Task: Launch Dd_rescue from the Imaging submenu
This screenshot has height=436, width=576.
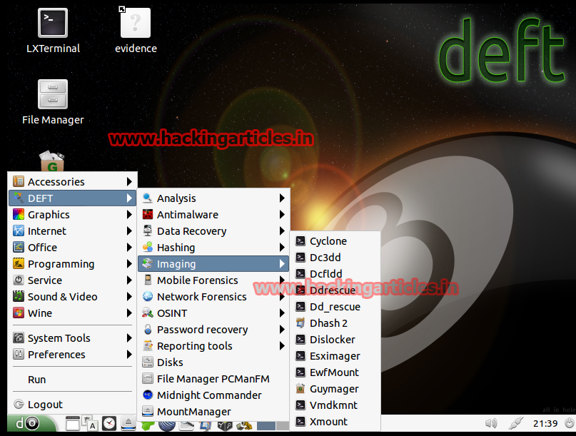Action: (335, 307)
